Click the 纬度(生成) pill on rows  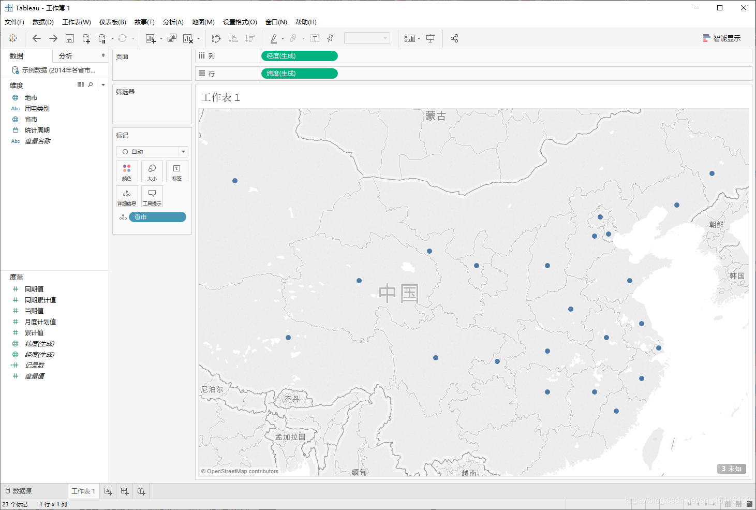coord(299,74)
